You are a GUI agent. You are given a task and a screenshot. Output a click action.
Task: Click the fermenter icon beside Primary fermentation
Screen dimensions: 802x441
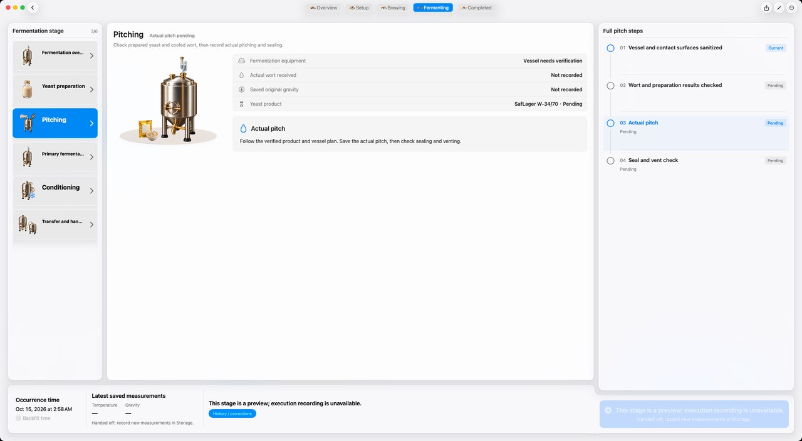tap(27, 156)
